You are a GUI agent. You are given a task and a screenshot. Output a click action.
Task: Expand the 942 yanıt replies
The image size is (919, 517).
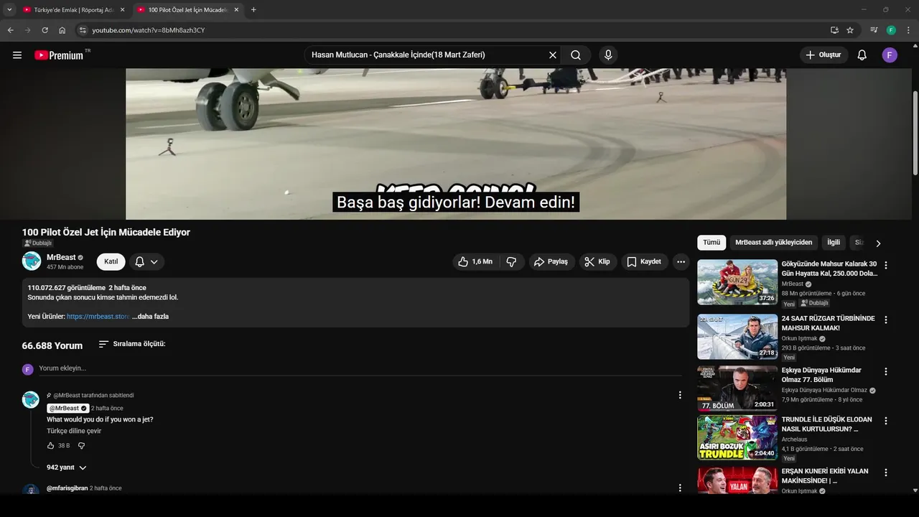[66, 467]
